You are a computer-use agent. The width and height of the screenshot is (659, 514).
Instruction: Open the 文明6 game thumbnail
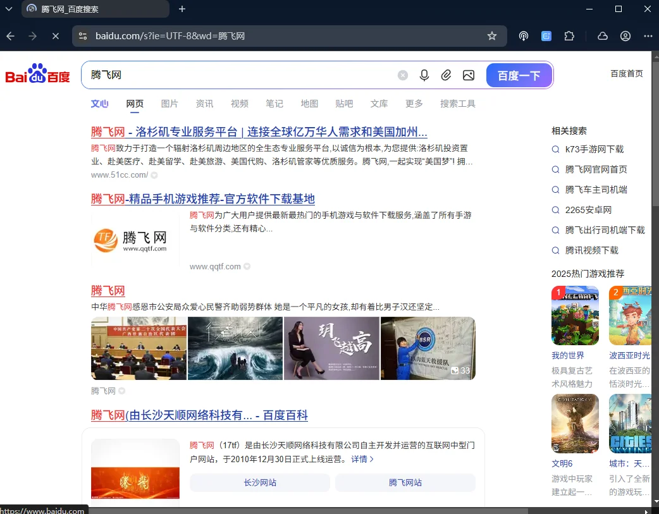(575, 424)
